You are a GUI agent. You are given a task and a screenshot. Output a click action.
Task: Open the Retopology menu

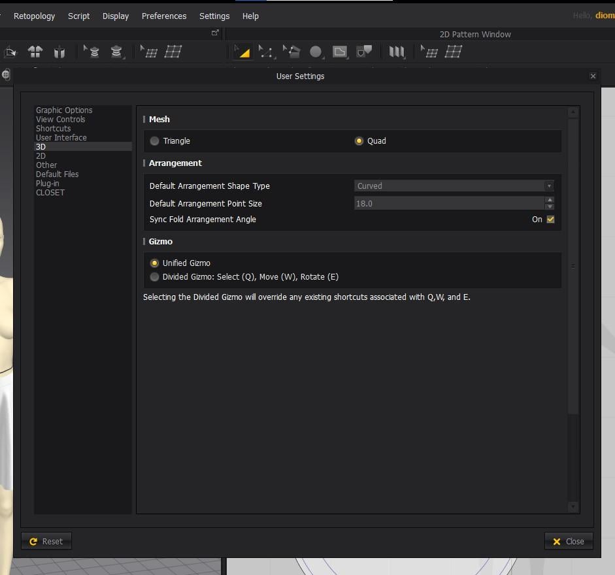point(34,16)
